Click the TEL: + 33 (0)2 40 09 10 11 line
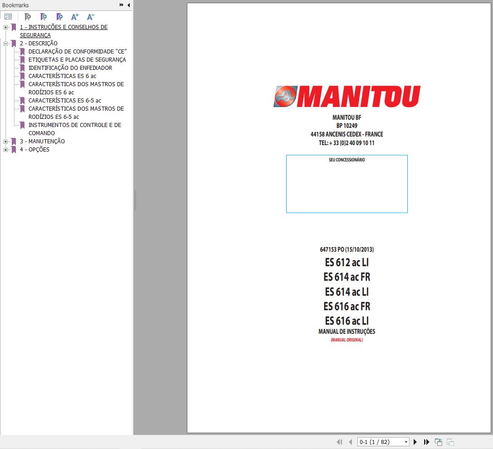The height and width of the screenshot is (449, 493). pyautogui.click(x=347, y=143)
